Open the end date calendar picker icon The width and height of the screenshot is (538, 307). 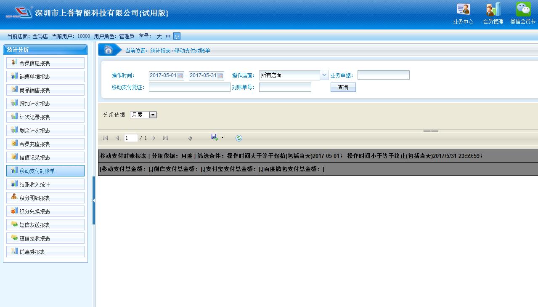coord(220,76)
